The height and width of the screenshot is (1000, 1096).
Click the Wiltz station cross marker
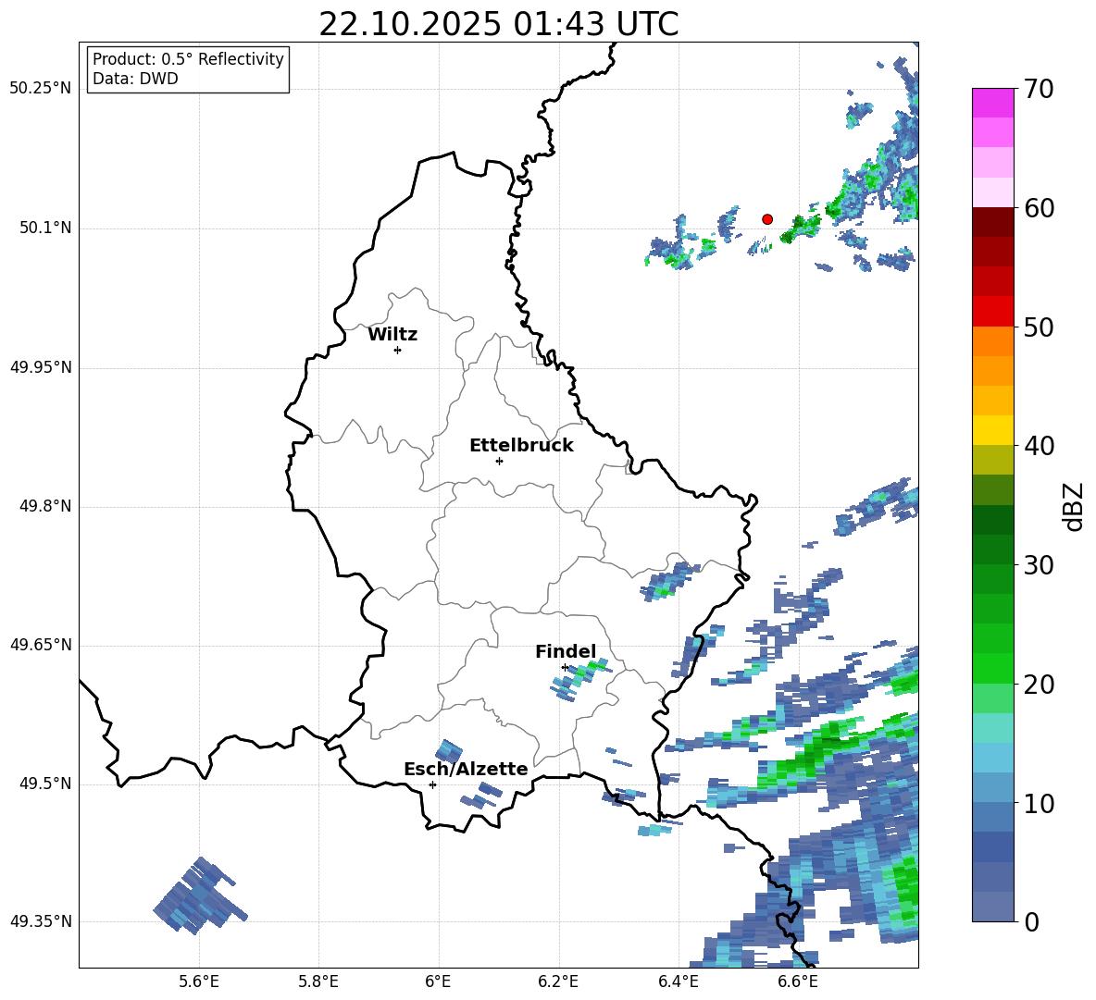click(x=398, y=350)
